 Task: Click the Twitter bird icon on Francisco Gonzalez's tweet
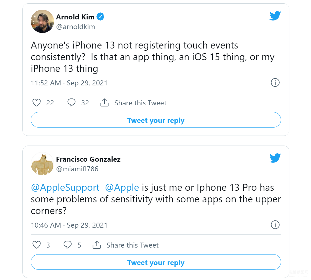[x=275, y=158]
